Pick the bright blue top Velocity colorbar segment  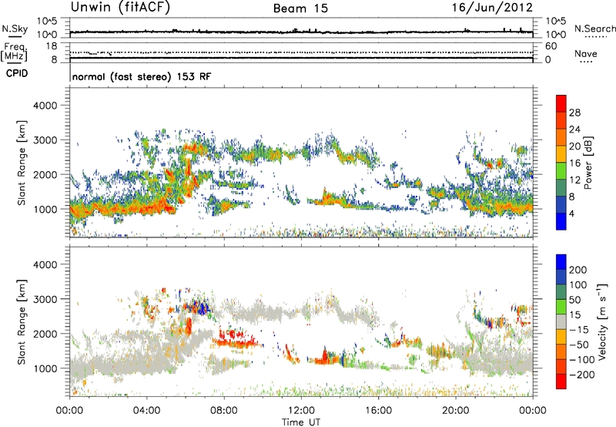click(561, 262)
